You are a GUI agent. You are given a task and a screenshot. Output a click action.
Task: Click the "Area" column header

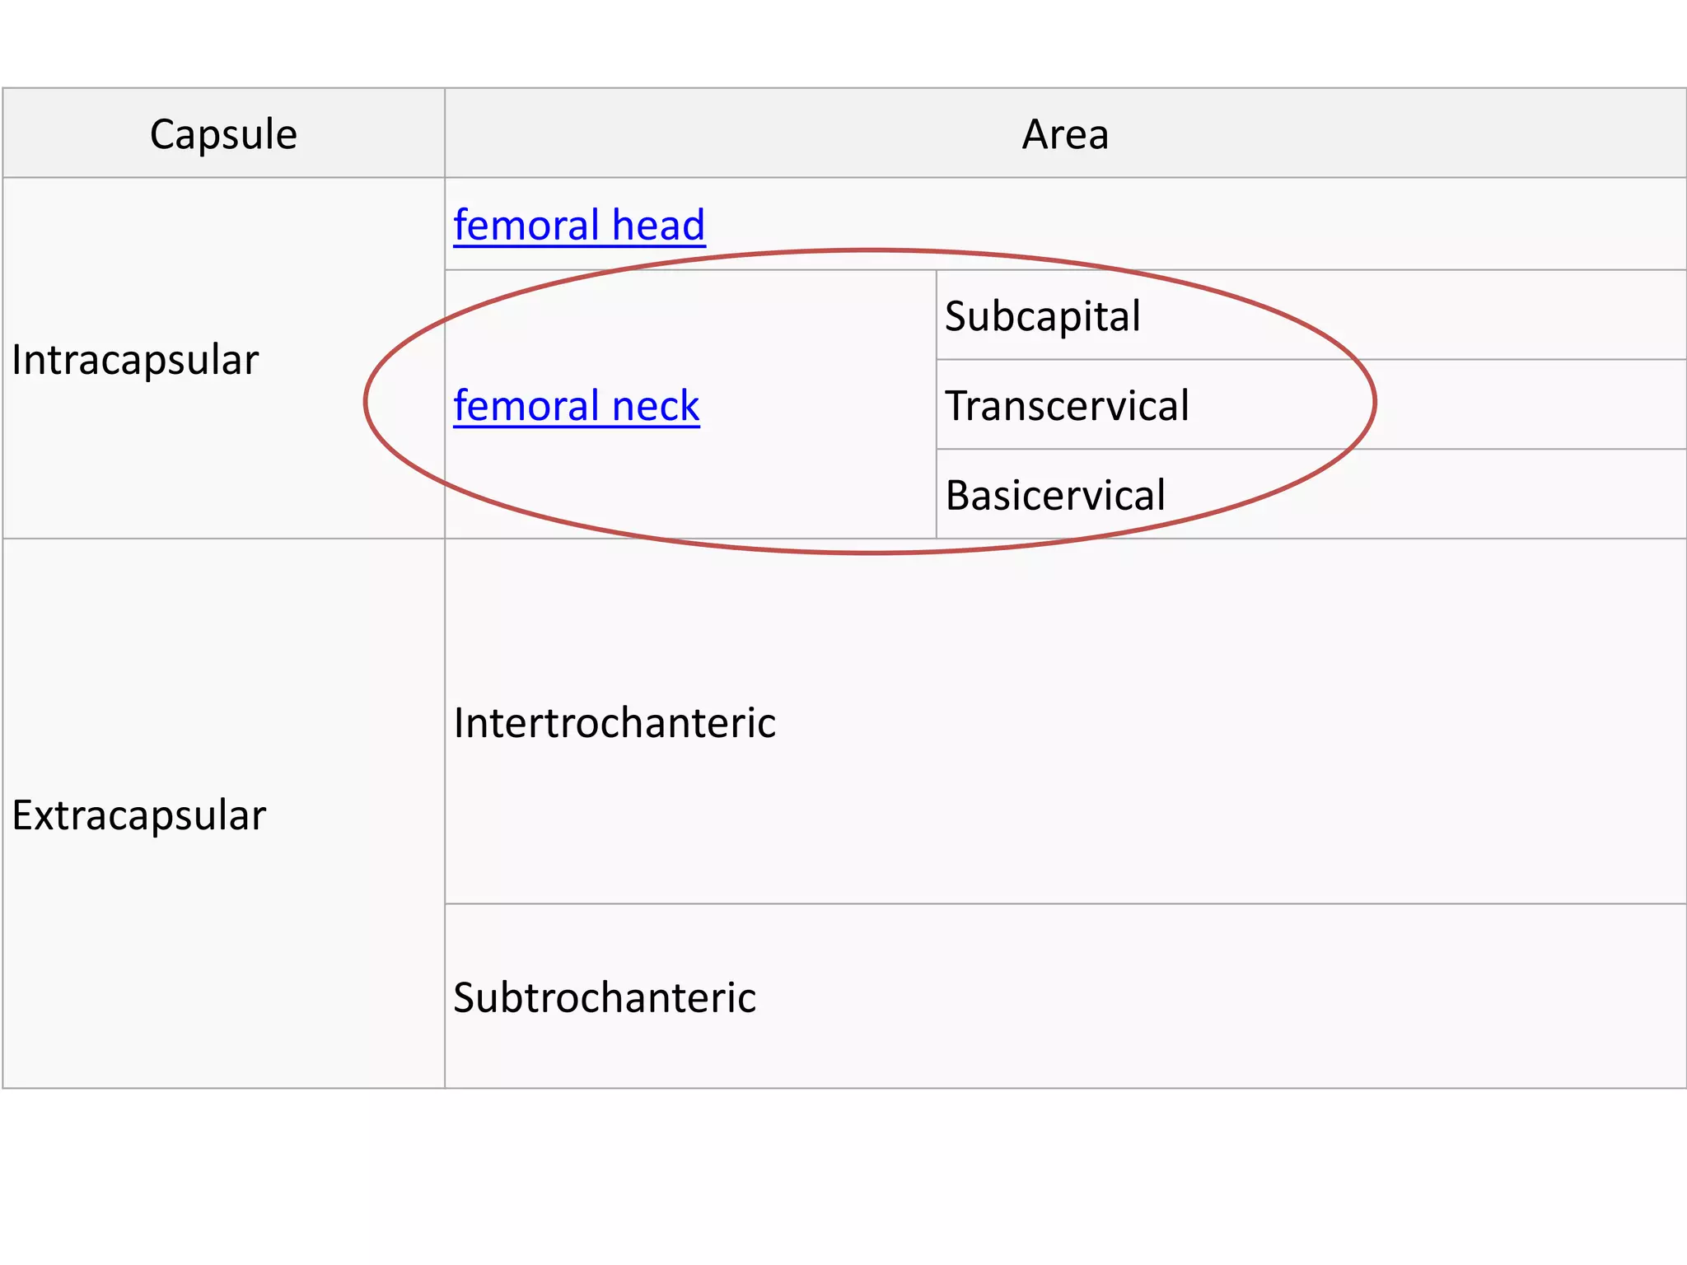tap(1064, 134)
